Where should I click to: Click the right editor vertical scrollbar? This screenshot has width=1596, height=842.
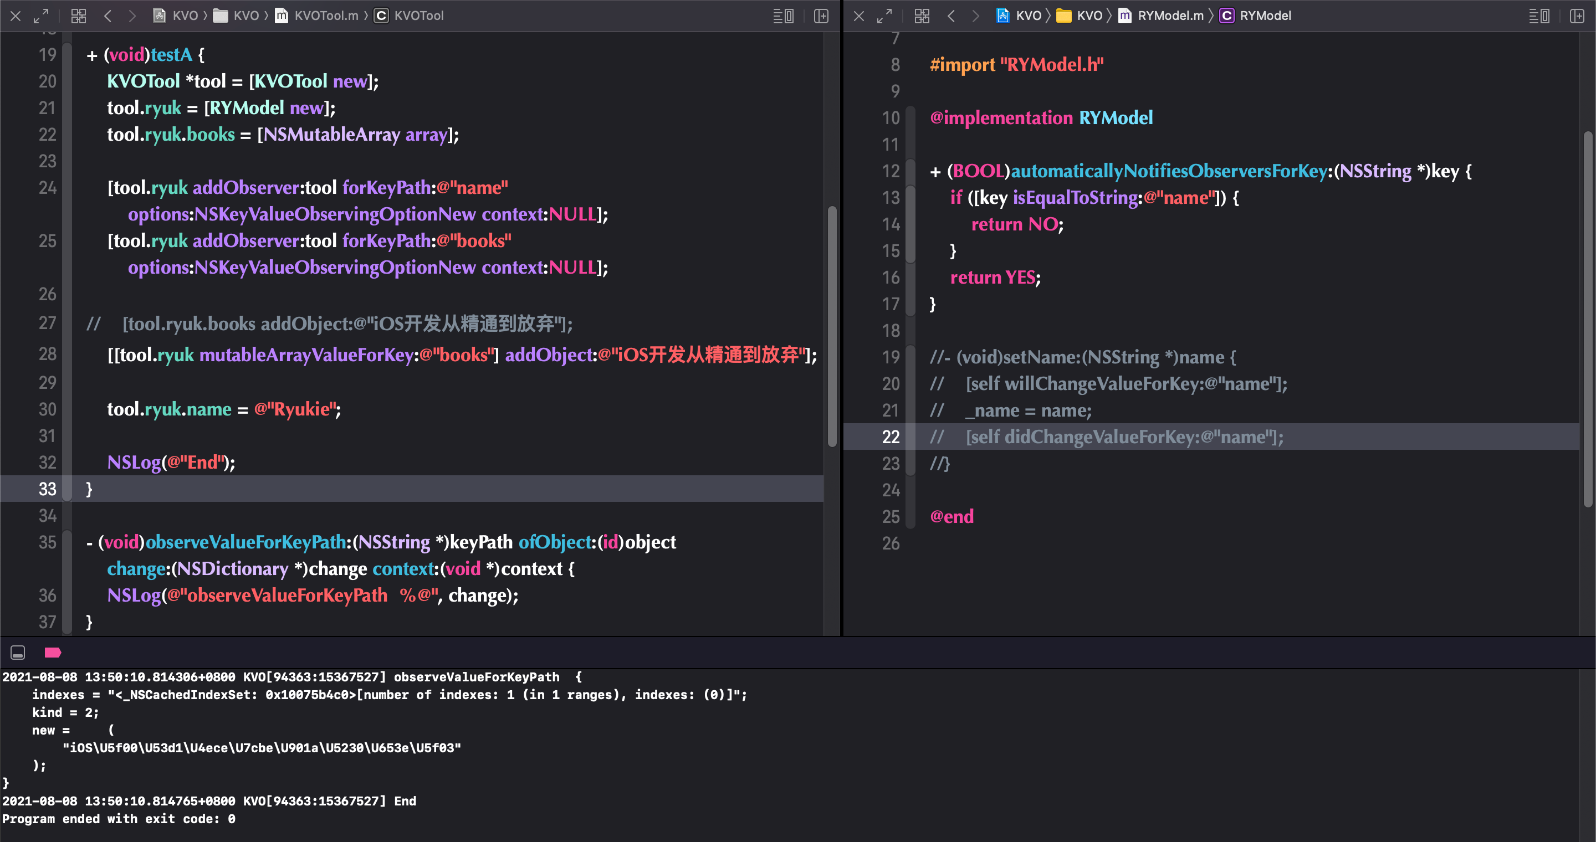click(x=1588, y=319)
